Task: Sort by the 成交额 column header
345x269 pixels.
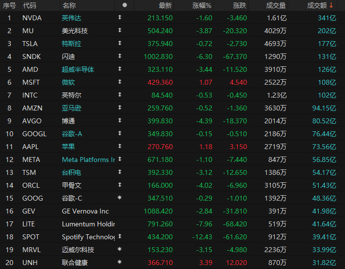Action: [317, 5]
